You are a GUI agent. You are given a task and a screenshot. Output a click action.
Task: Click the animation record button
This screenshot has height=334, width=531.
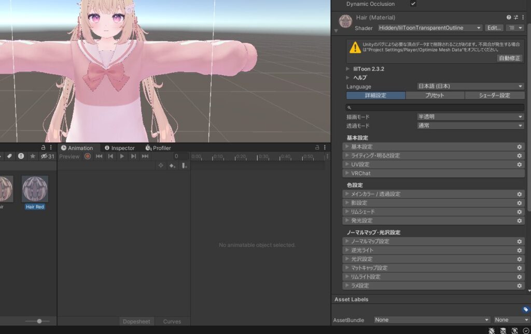coord(88,156)
